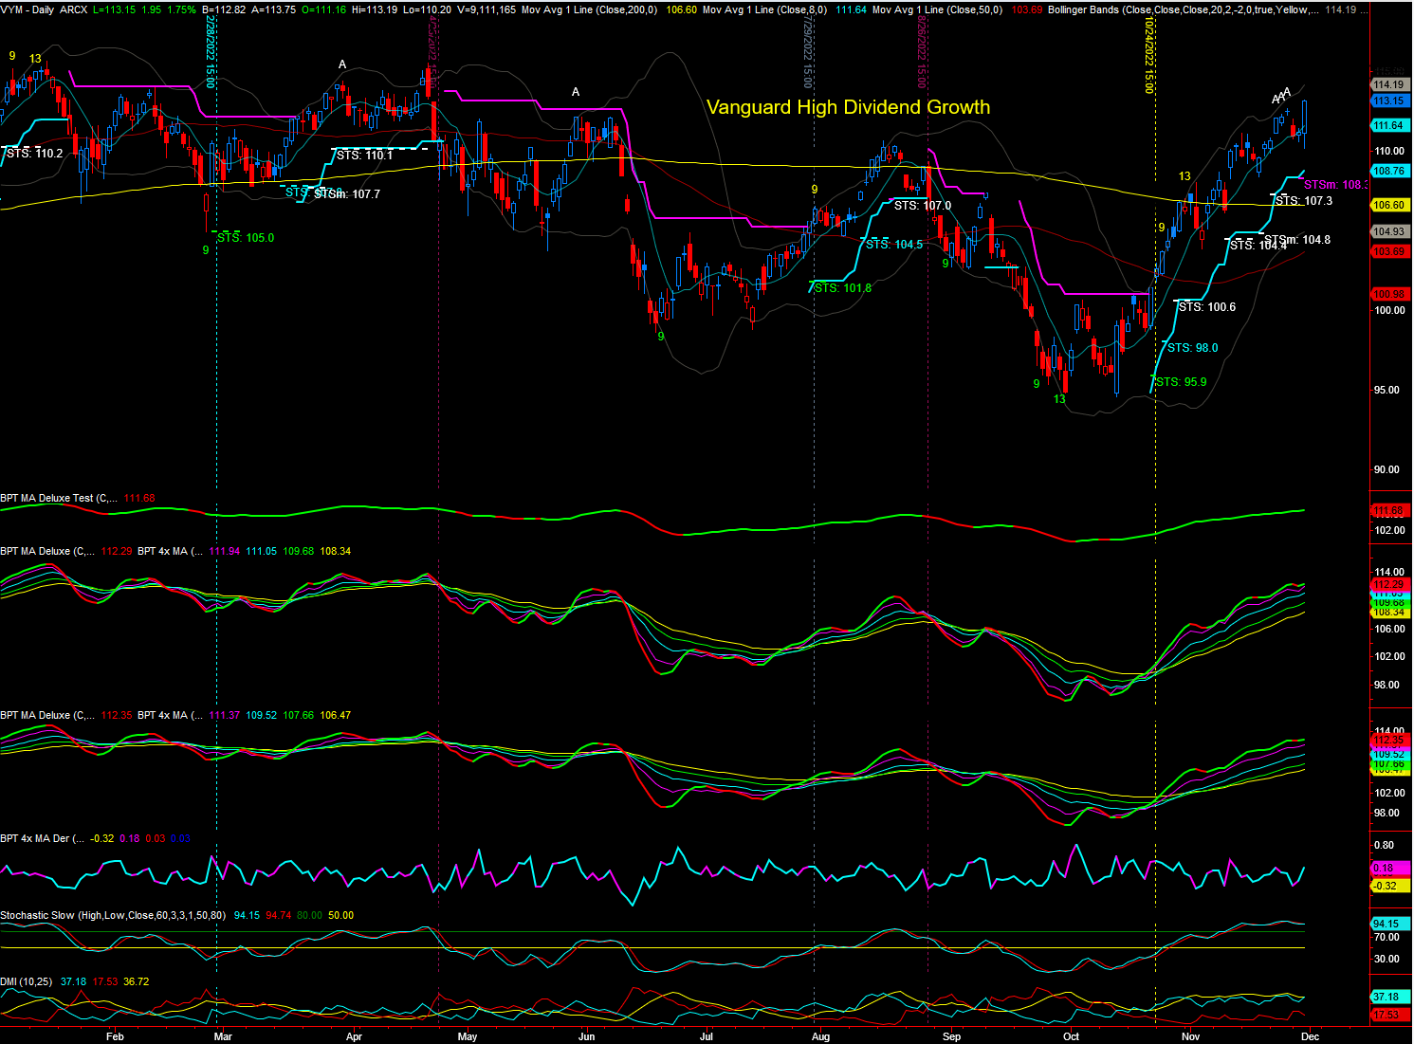Select the 10/24/2022 15:00 vertical date marker
Image resolution: width=1414 pixels, height=1044 pixels.
tap(1148, 56)
